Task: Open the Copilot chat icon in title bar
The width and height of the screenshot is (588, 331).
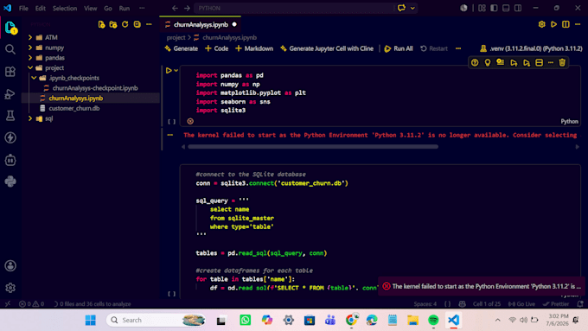Action: (x=401, y=8)
